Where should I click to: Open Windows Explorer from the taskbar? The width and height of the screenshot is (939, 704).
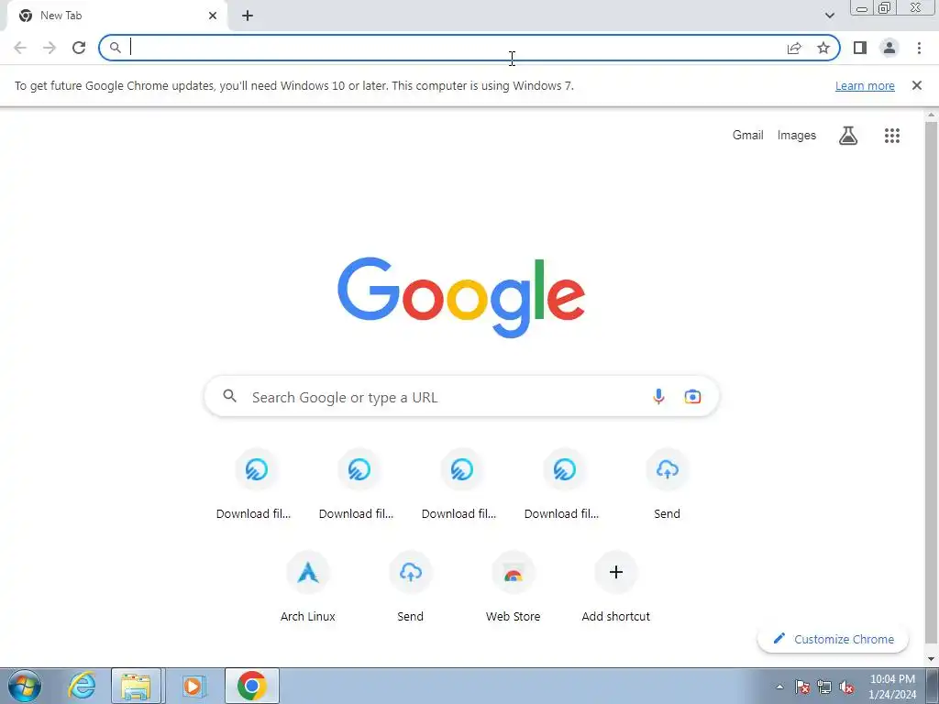(x=136, y=686)
